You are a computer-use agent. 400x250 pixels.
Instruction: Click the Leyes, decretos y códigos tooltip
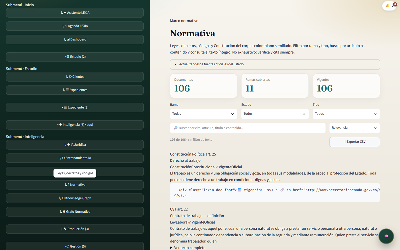[x=75, y=173]
